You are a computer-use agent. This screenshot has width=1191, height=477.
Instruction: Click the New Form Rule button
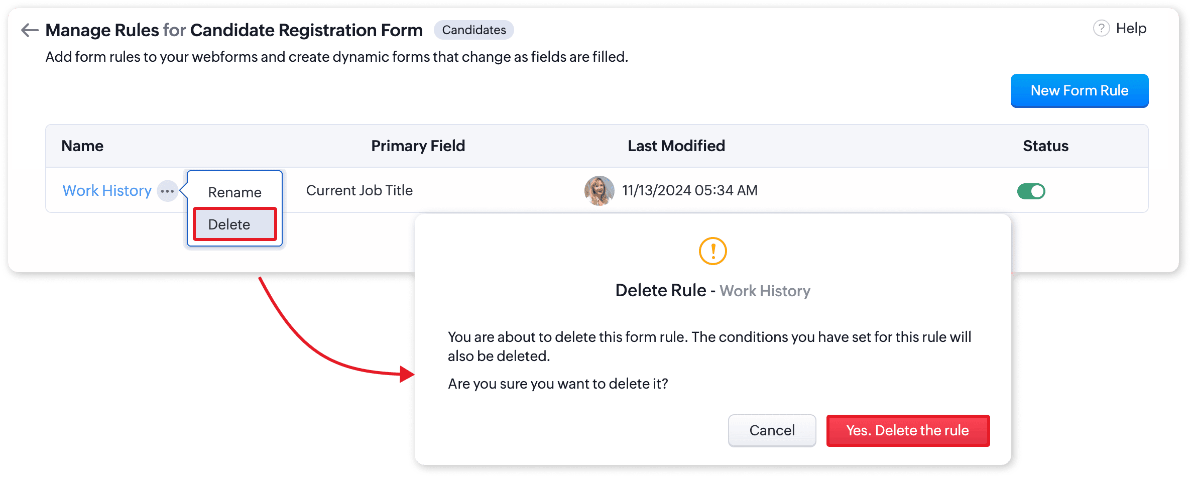click(x=1079, y=91)
